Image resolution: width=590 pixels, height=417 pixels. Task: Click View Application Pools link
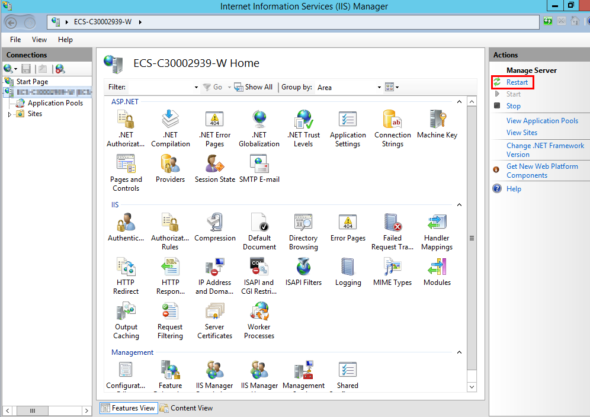pyautogui.click(x=542, y=121)
